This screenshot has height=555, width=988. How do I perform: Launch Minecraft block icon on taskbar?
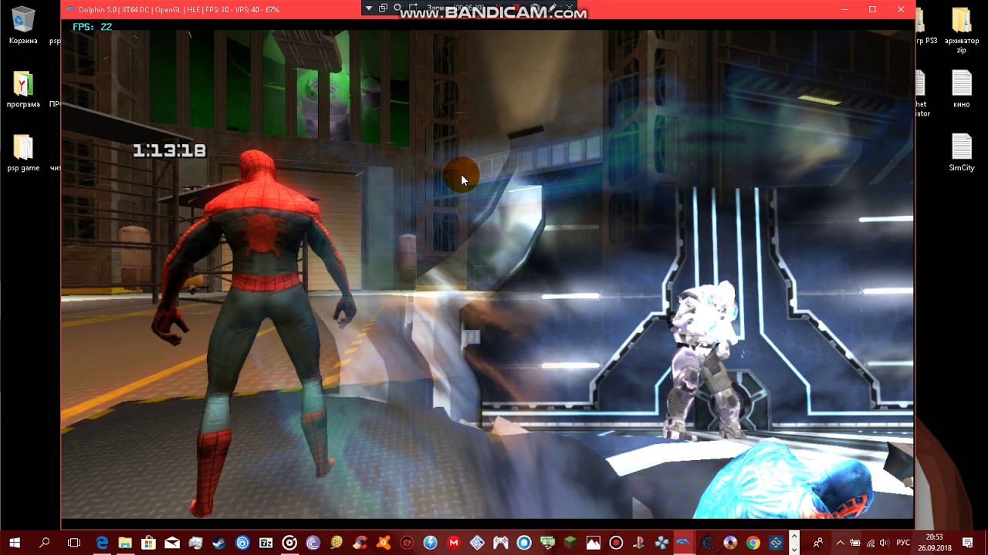[570, 543]
